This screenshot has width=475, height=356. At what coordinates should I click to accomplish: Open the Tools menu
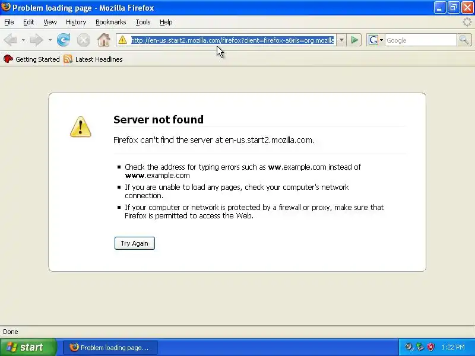pyautogui.click(x=143, y=22)
